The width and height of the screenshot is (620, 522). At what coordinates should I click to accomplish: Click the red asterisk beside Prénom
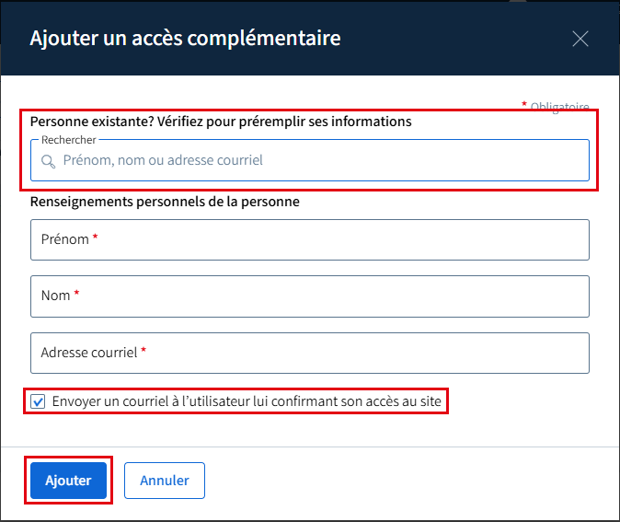[x=95, y=237]
